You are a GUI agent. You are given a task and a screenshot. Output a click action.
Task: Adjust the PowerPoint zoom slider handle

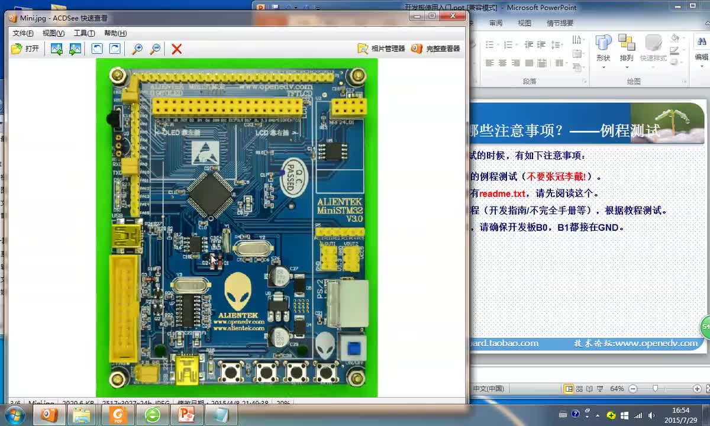pos(655,389)
